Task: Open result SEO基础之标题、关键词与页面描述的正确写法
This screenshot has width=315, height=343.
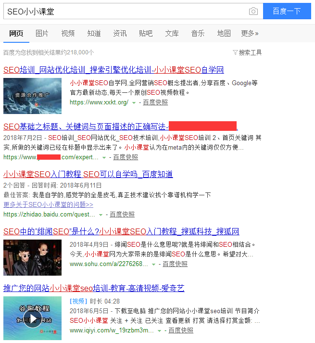Action: [121, 127]
